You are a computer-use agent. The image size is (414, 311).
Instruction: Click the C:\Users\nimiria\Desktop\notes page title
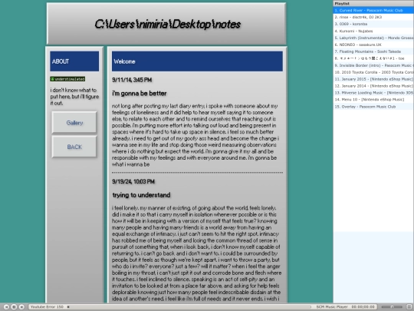[167, 25]
